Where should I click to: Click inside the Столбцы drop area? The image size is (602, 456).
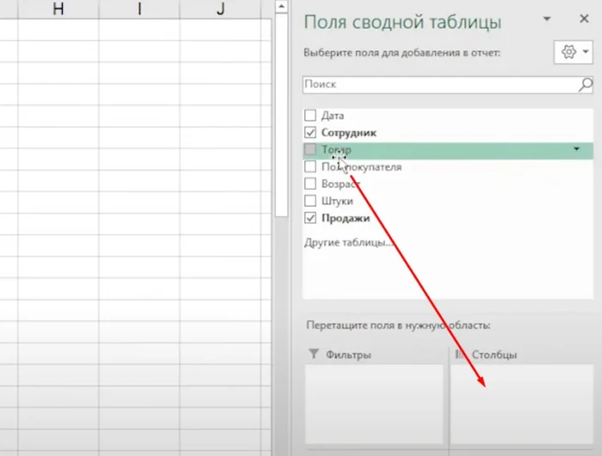point(521,404)
